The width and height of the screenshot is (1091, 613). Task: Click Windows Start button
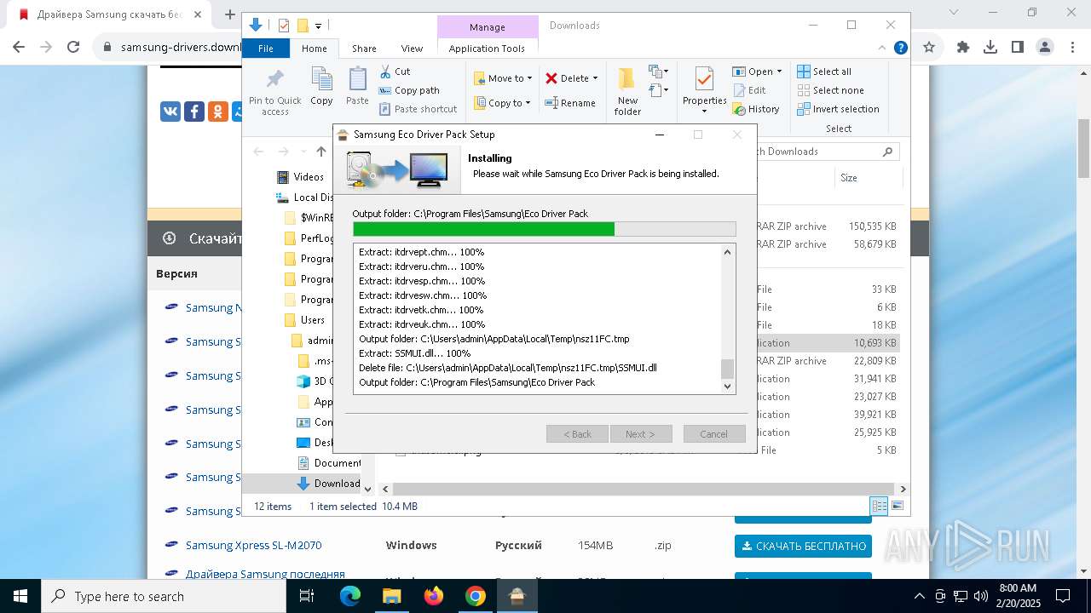pos(20,596)
